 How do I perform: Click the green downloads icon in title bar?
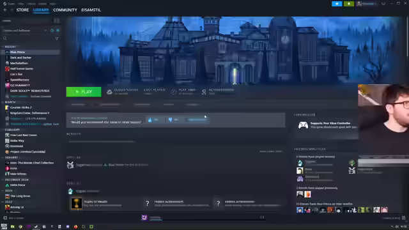(349, 4)
